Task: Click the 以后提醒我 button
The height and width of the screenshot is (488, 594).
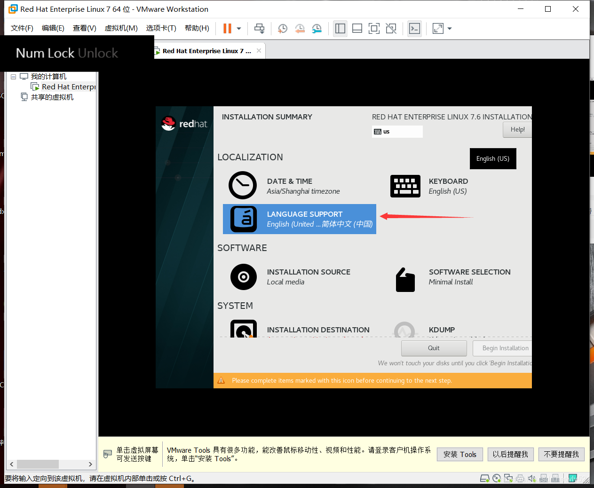Action: coord(510,454)
